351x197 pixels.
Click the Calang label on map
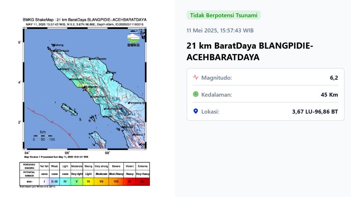coord(65,69)
